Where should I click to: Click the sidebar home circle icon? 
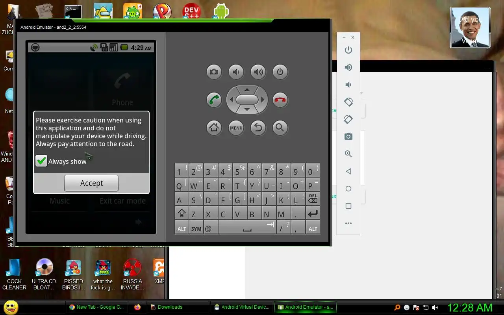coord(348,189)
